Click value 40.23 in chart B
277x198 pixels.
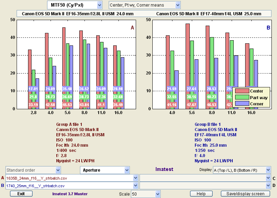pyautogui.click(x=212, y=97)
